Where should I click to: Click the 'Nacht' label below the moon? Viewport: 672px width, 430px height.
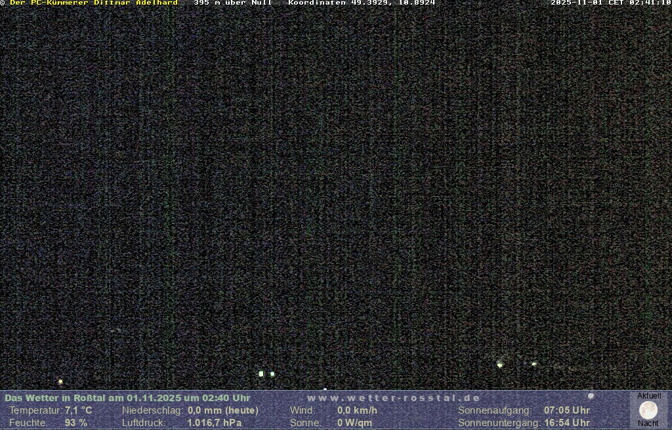click(x=648, y=423)
